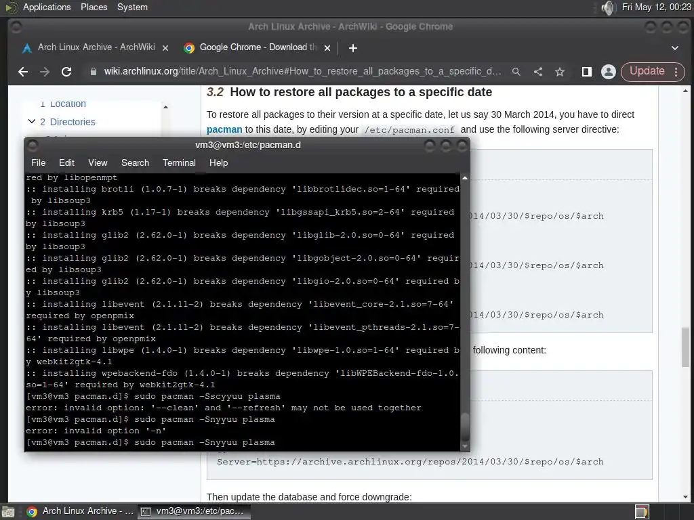This screenshot has width=694, height=520.
Task: Click sidebar contents scroll up arrow
Action: [165, 107]
